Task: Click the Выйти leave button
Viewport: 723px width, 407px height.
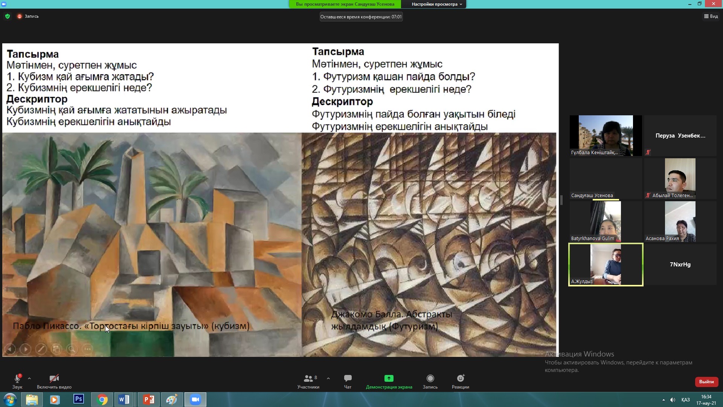Action: pyautogui.click(x=706, y=382)
